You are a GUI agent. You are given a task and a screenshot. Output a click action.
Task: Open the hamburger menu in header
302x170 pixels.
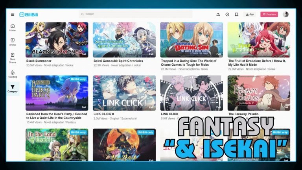tap(13, 15)
